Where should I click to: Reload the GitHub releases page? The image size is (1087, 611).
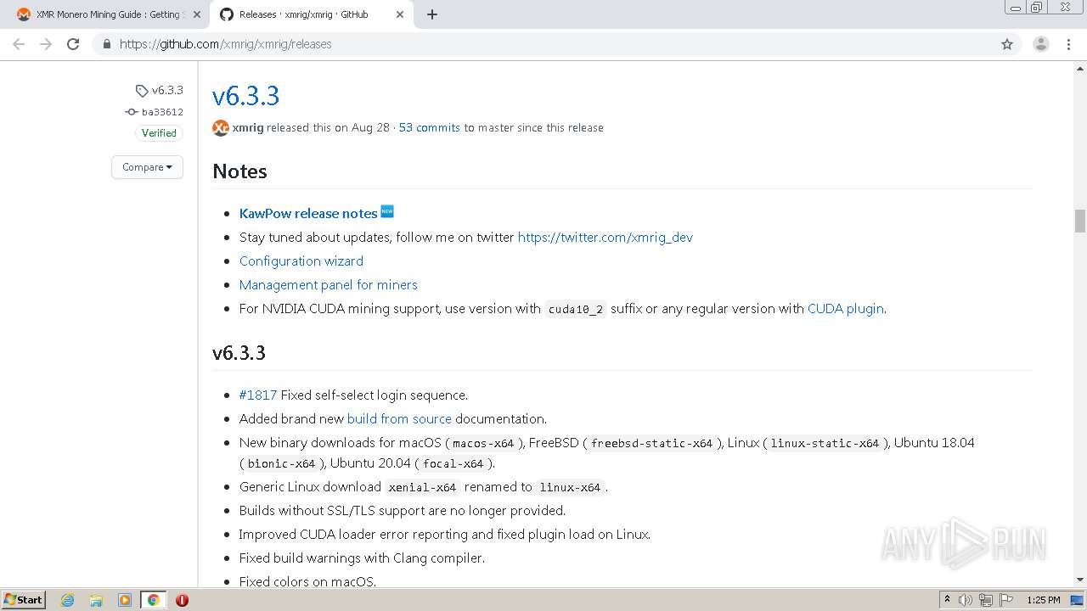73,44
